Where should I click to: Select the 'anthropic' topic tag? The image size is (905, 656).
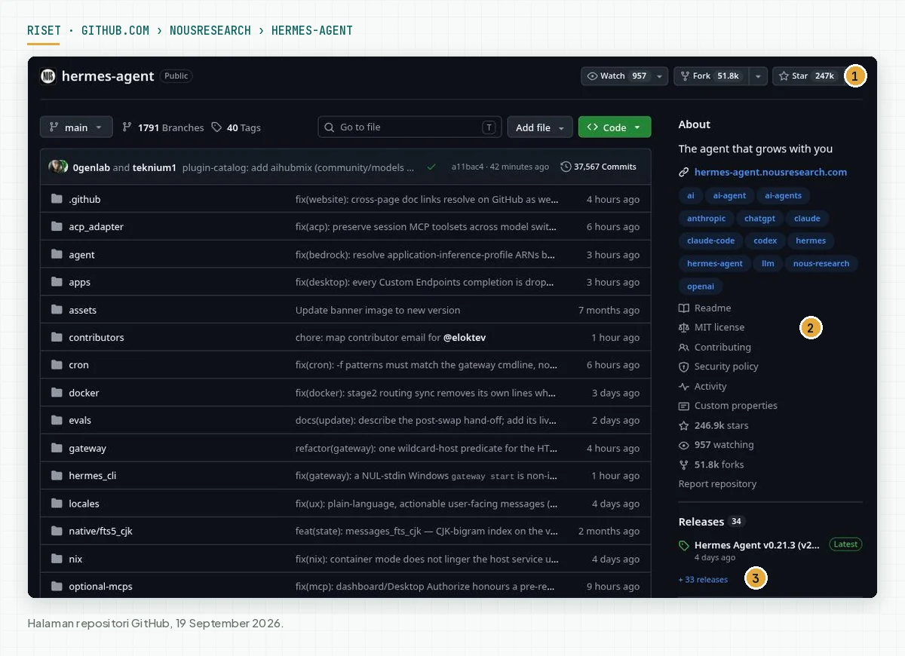[x=707, y=218]
